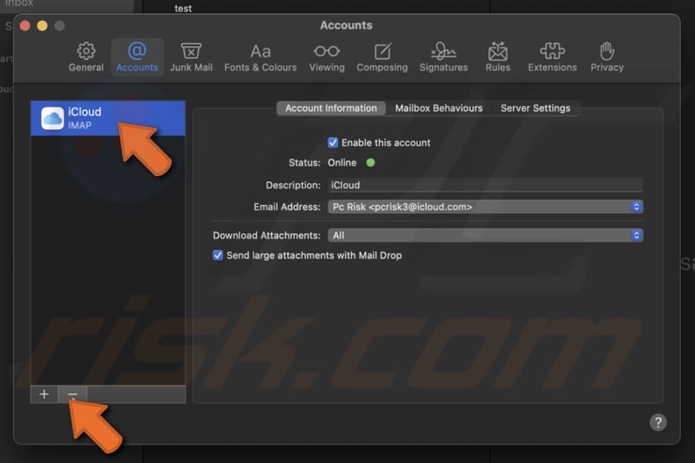The image size is (695, 463).
Task: Switch to Mailbox Behaviours tab
Action: (x=439, y=108)
